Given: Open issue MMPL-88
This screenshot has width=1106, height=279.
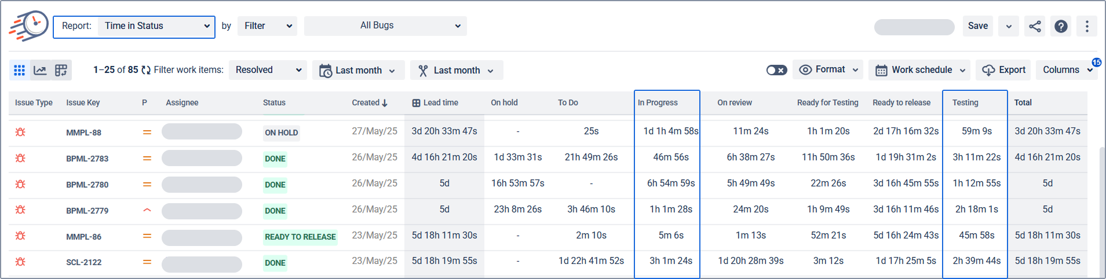Looking at the screenshot, I should 83,133.
